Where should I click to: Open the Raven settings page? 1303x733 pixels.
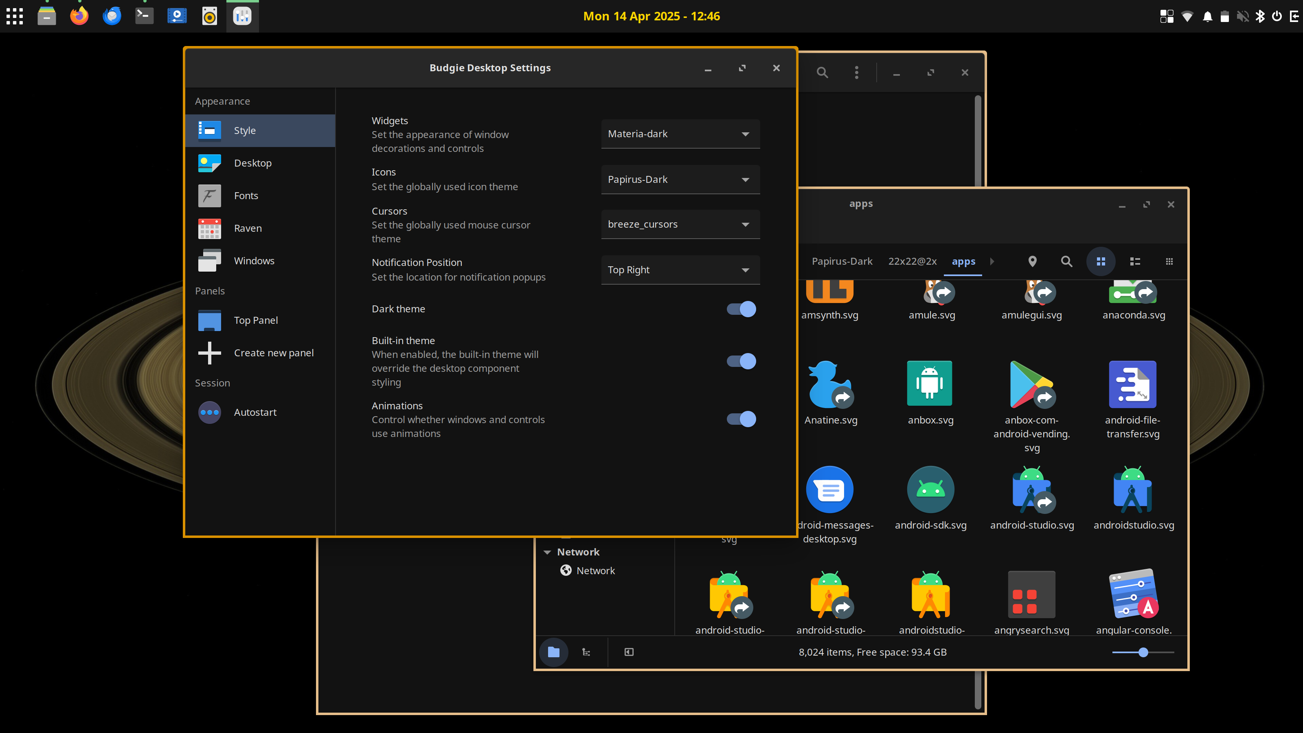coord(261,228)
